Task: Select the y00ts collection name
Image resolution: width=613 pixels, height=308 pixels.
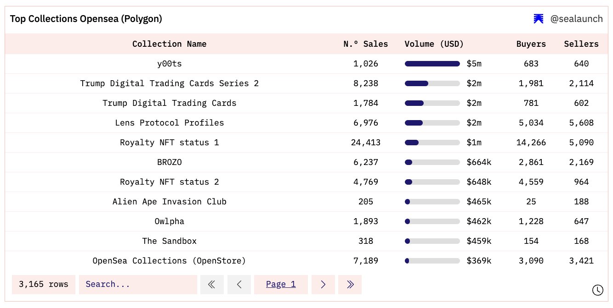Action: [170, 64]
